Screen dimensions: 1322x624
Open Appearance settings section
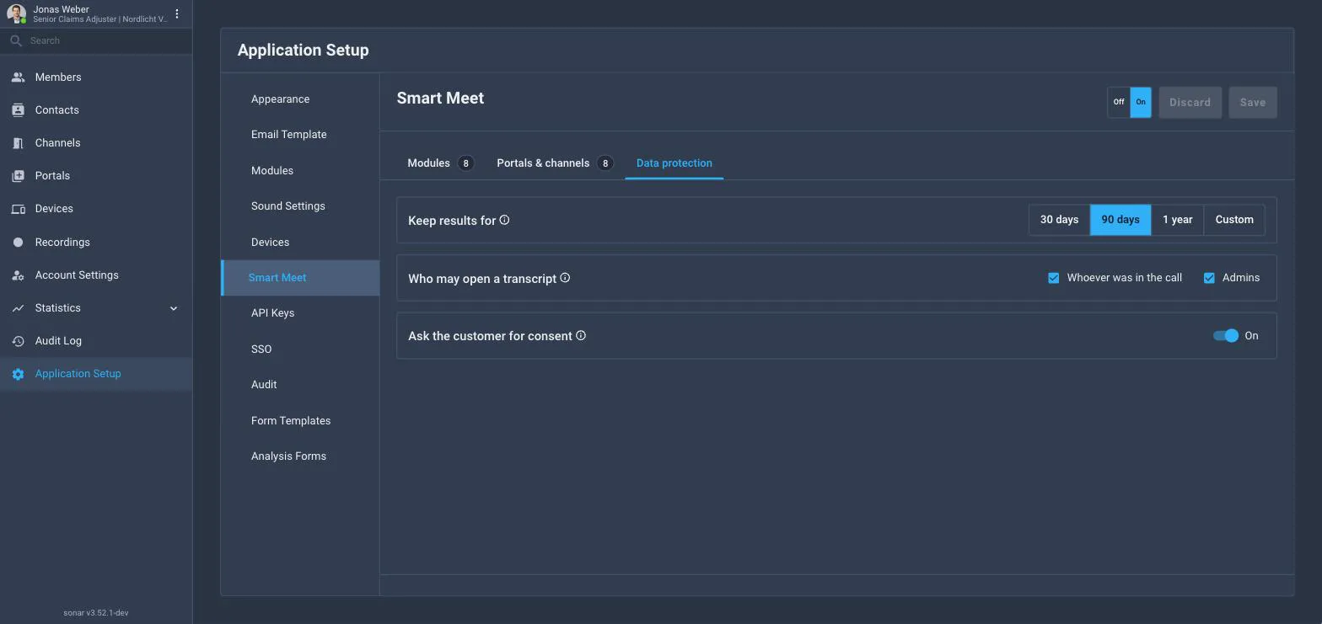[x=300, y=99]
